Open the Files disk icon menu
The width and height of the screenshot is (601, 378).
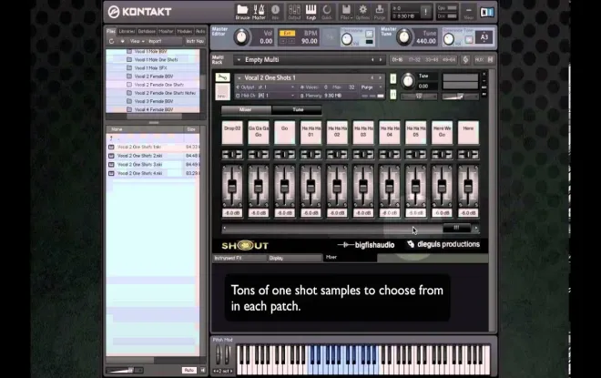tap(346, 12)
